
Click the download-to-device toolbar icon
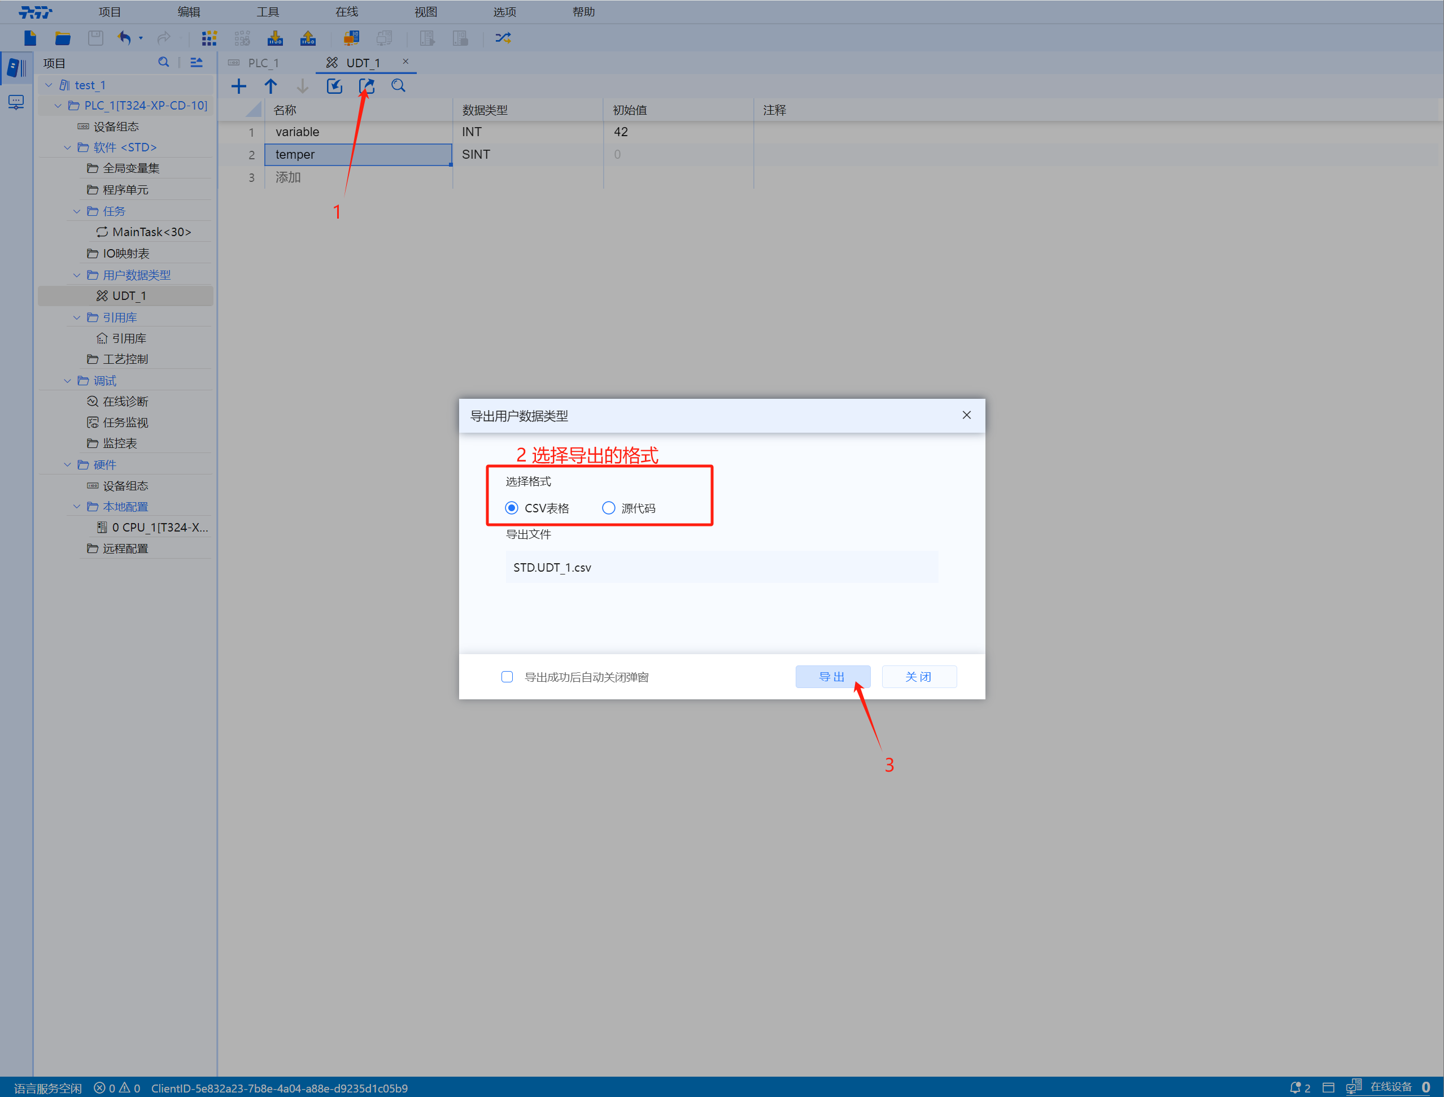pyautogui.click(x=275, y=38)
